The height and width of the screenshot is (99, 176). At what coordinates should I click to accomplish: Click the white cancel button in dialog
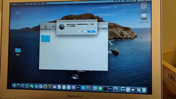82,32
